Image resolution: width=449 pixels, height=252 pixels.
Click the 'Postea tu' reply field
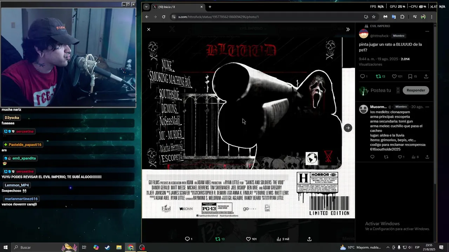pyautogui.click(x=381, y=90)
